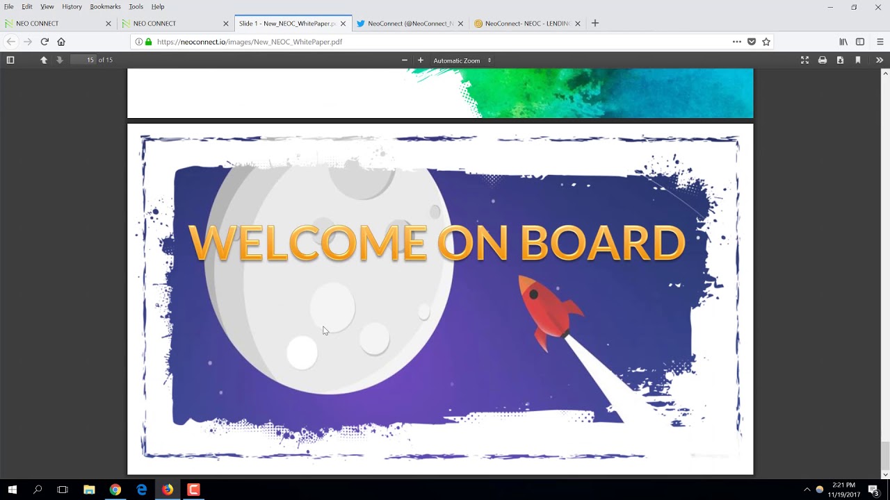Viewport: 890px width, 500px height.
Task: Close the WhitePaper PDF tab
Action: pos(343,24)
